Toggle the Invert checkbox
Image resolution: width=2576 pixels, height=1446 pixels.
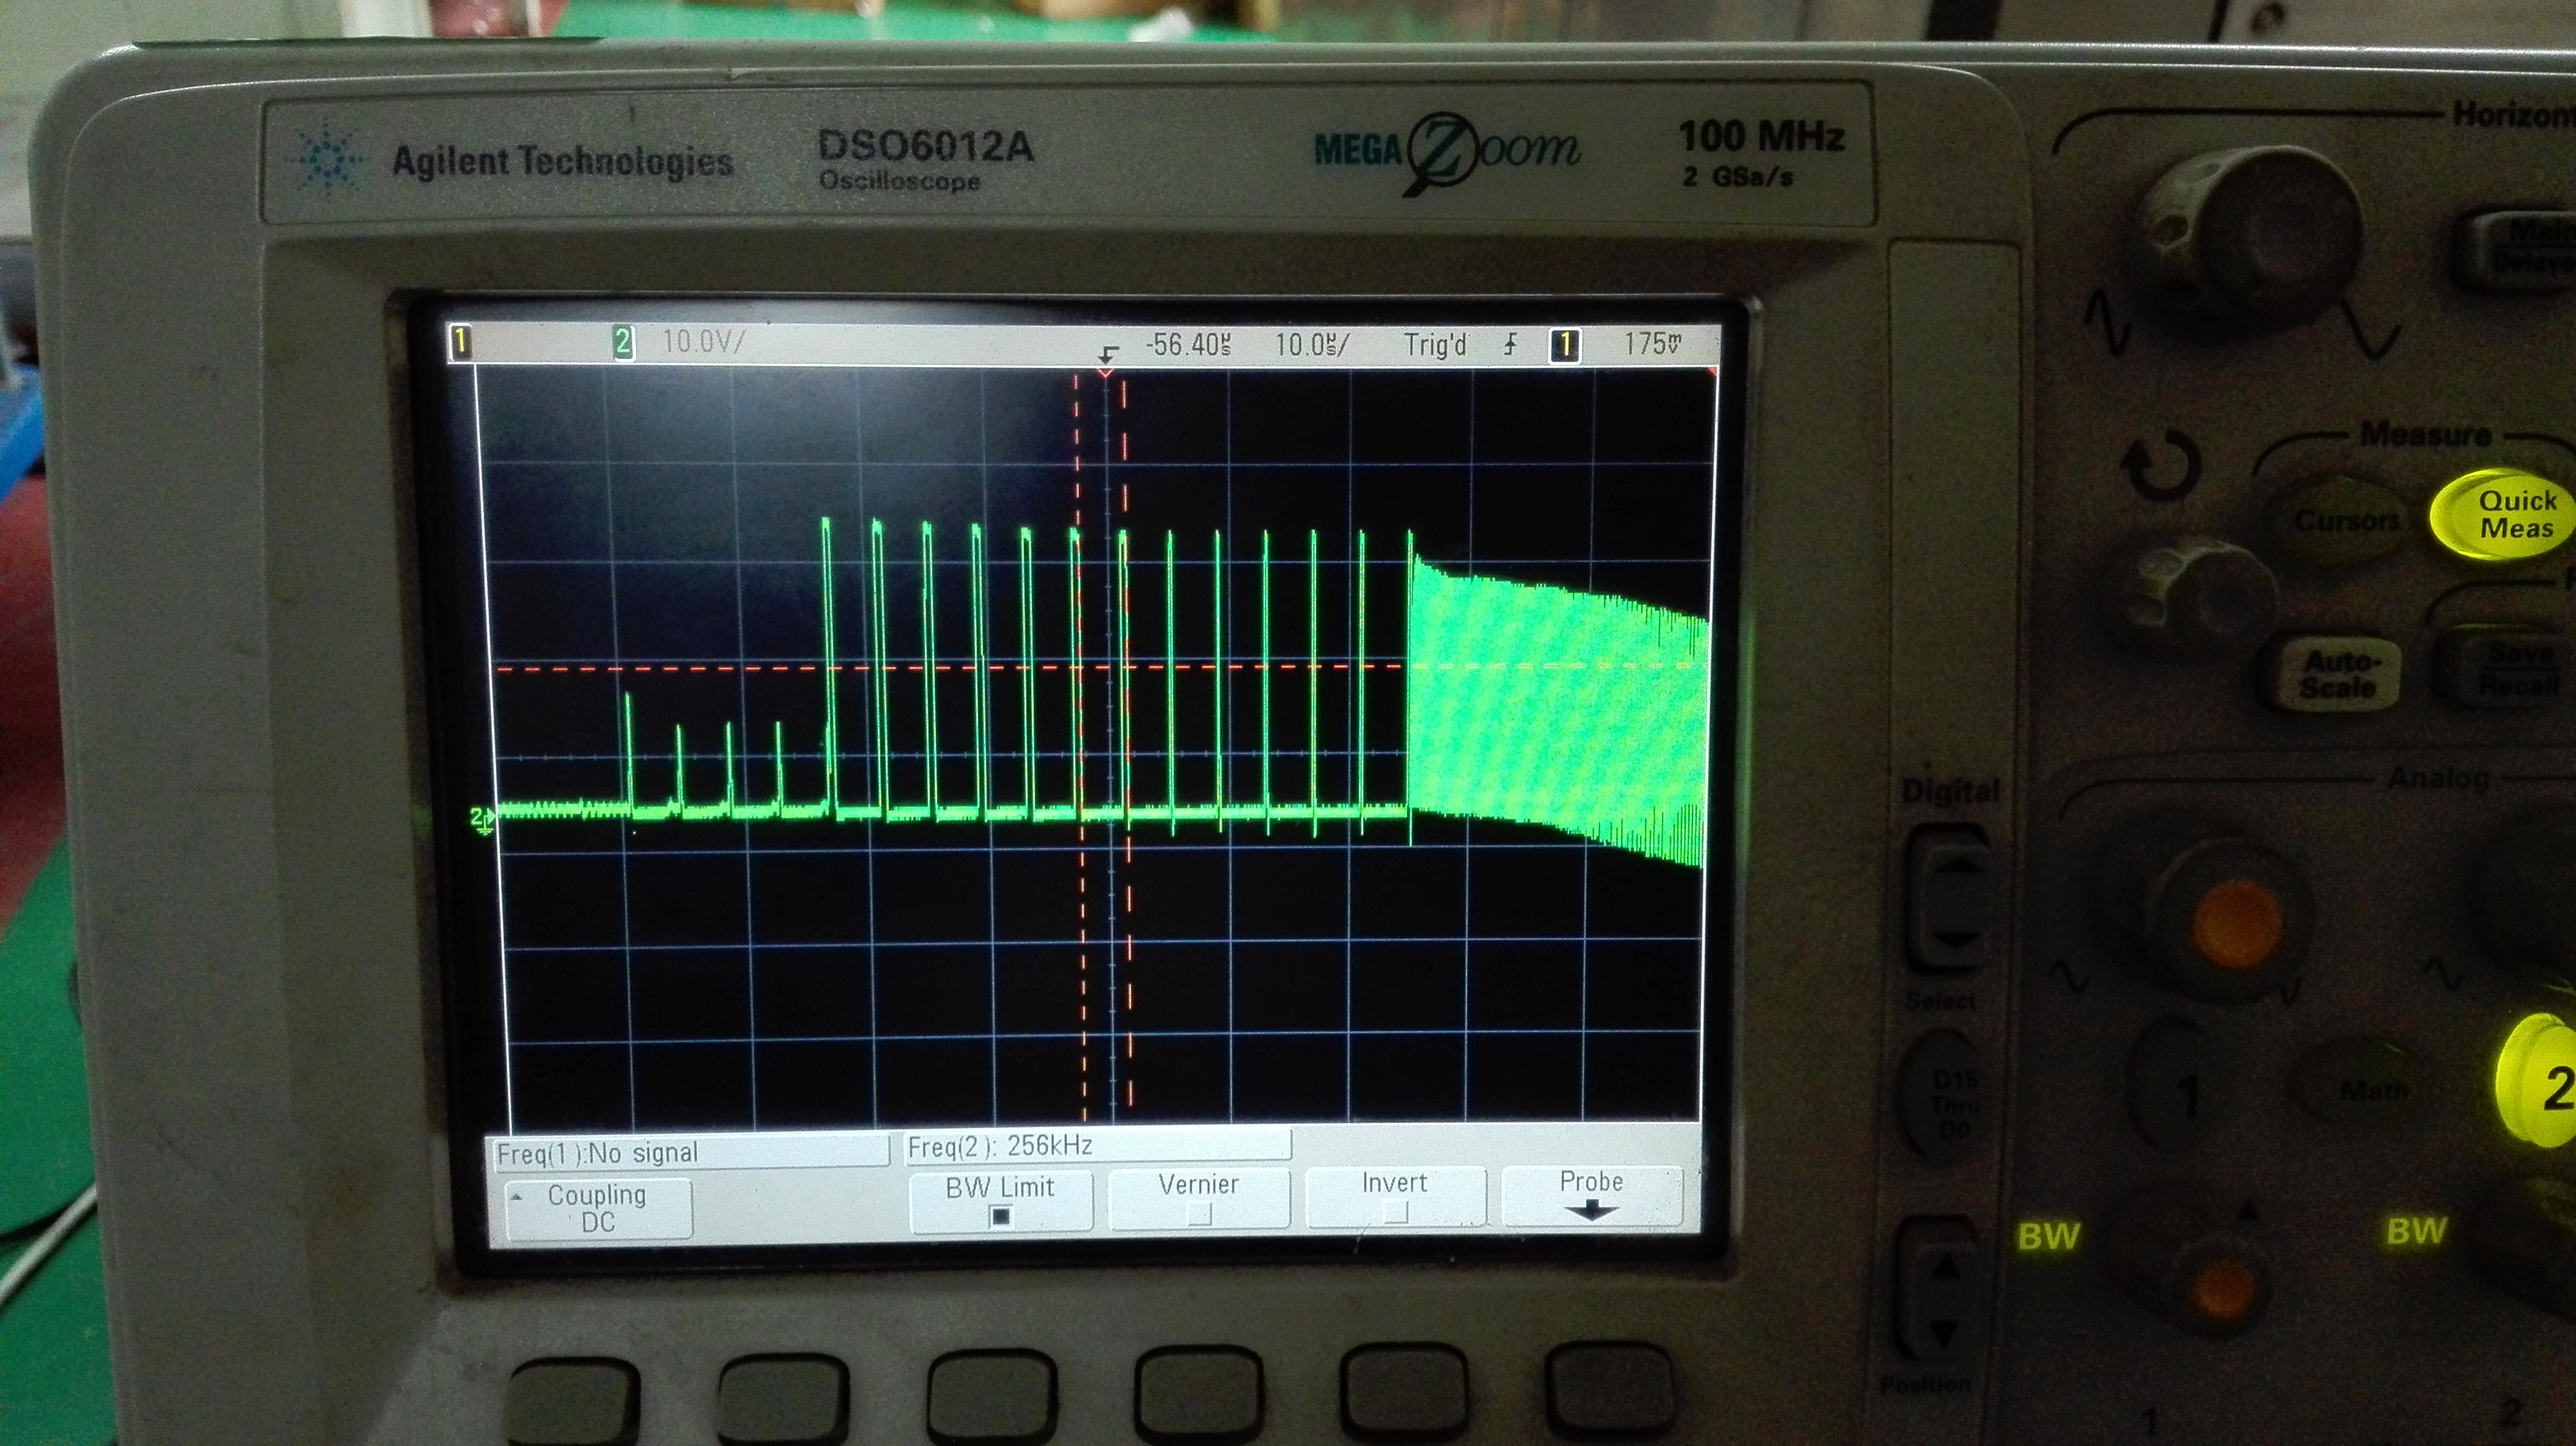coord(1394,1197)
